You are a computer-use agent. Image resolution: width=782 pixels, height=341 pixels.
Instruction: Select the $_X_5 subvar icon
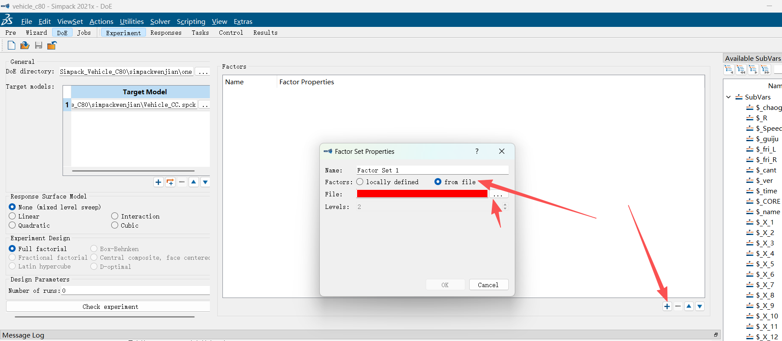750,264
